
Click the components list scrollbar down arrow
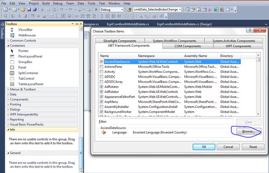[258, 114]
